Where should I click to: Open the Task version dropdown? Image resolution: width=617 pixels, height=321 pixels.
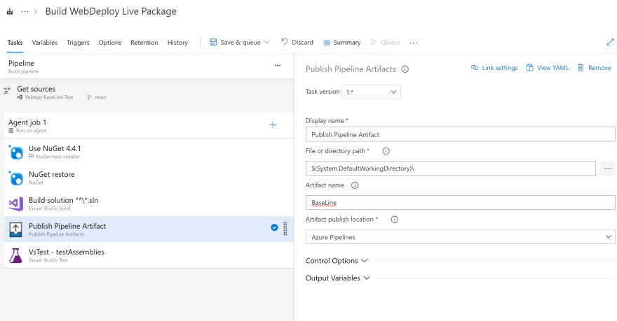[x=371, y=92]
